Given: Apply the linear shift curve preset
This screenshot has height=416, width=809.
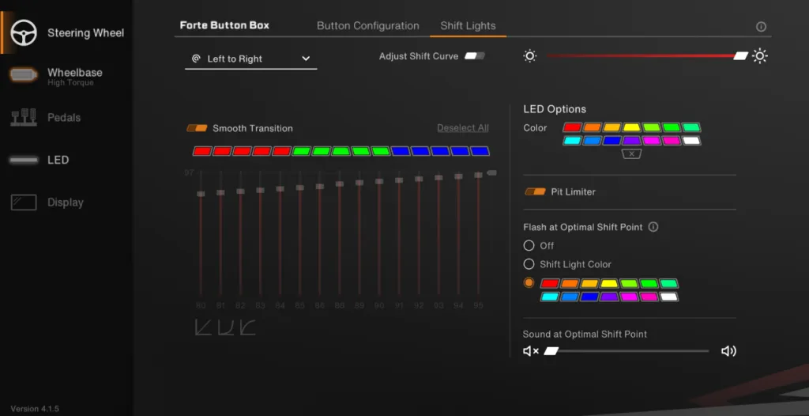Looking at the screenshot, I should tap(203, 327).
